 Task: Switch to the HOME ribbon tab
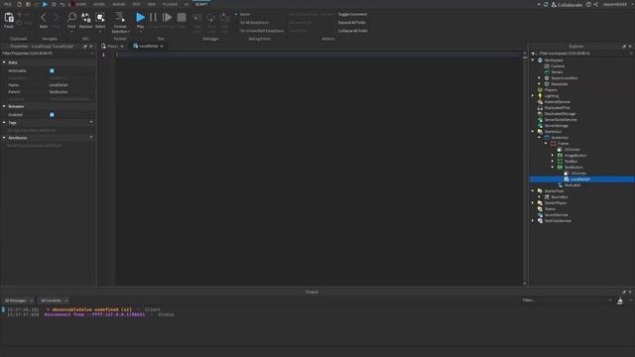point(81,4)
